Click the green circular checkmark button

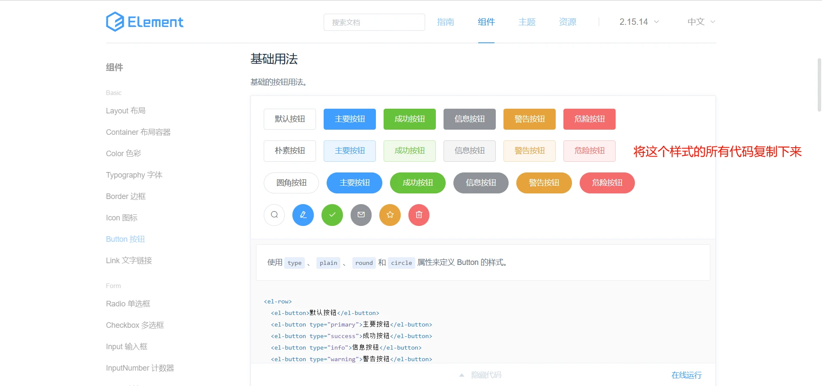pos(332,215)
